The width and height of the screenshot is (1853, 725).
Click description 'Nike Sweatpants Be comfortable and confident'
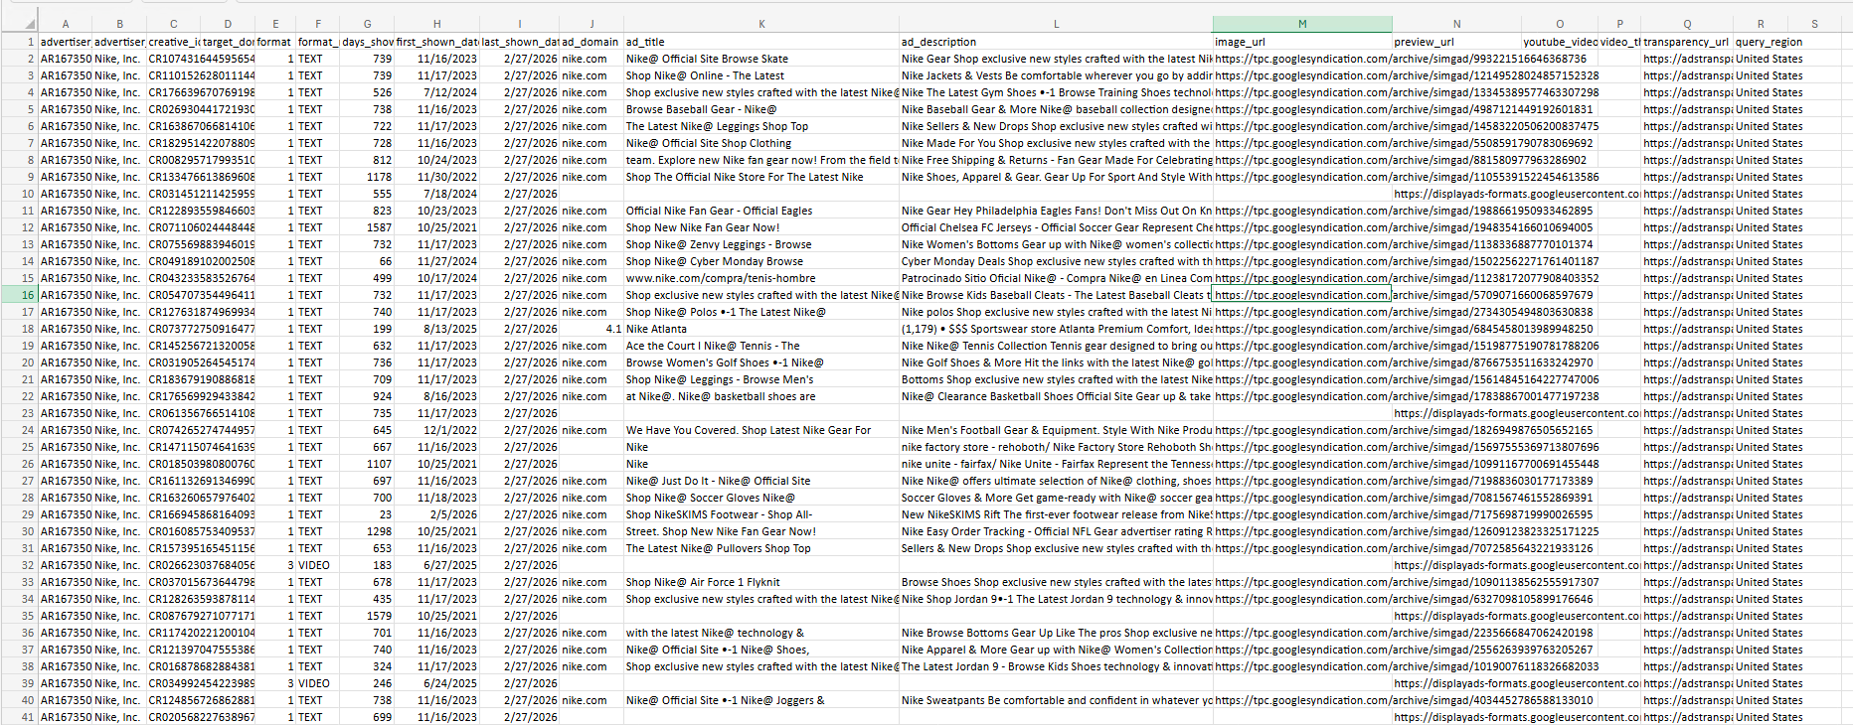coord(1056,700)
